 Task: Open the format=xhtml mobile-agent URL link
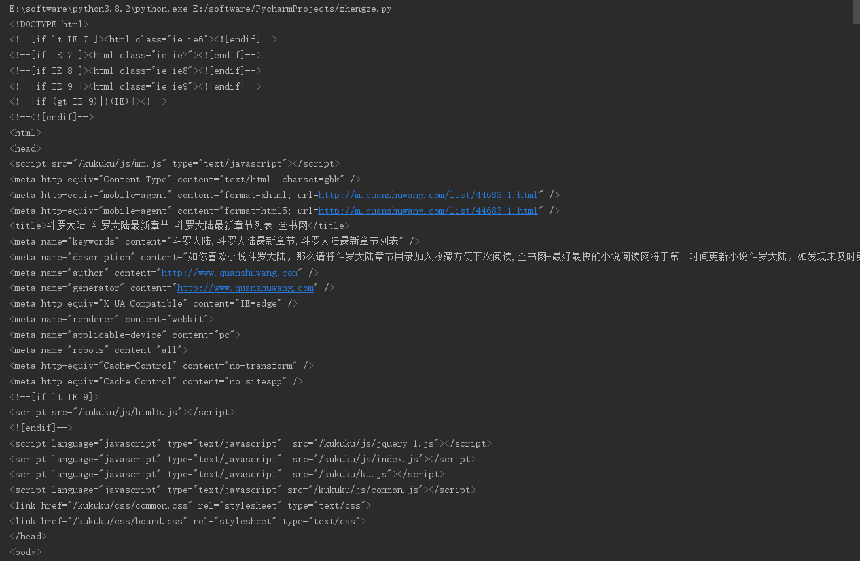click(428, 195)
